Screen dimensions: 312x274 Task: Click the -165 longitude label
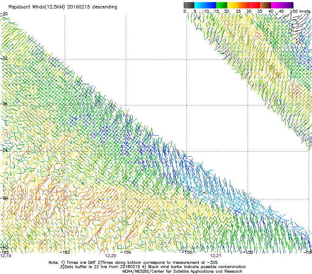click(x=4, y=252)
